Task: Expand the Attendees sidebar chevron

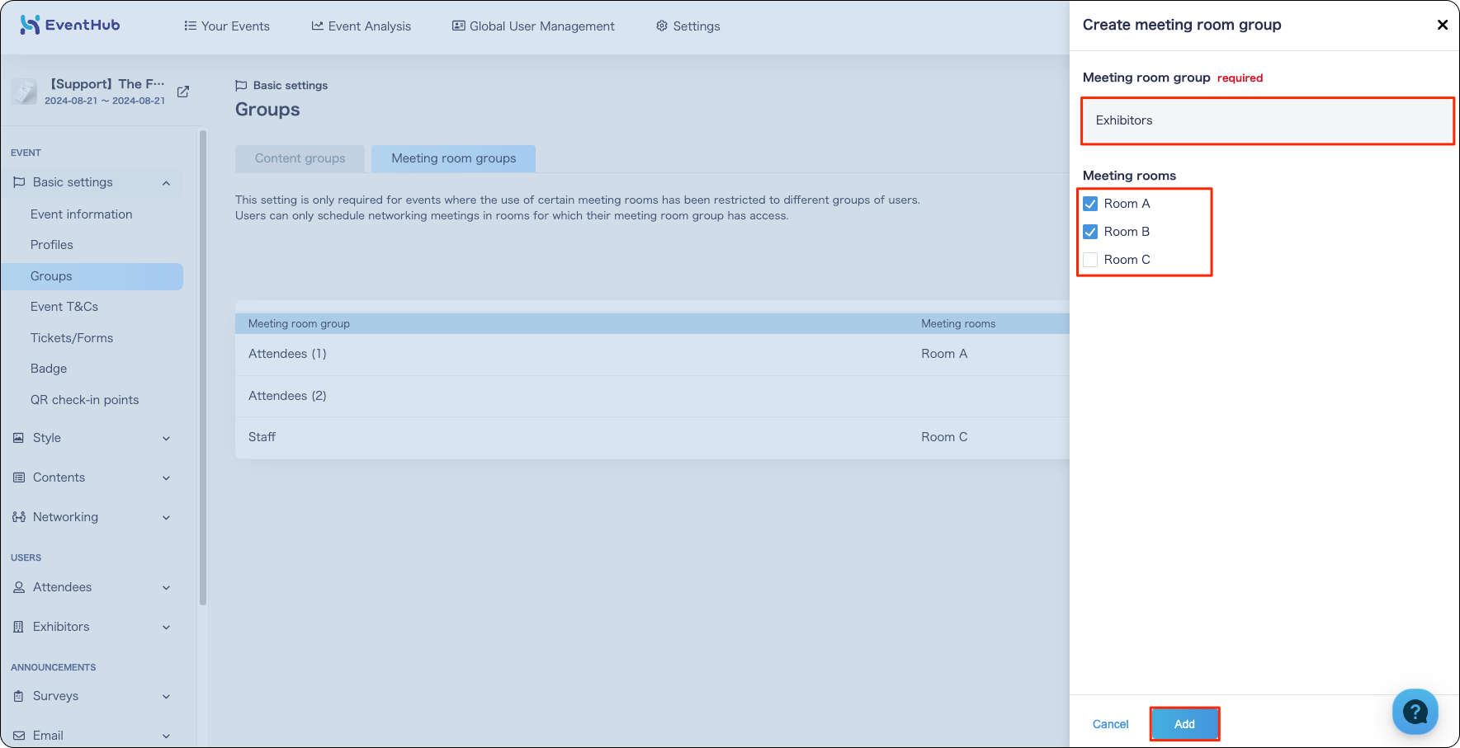Action: (166, 588)
